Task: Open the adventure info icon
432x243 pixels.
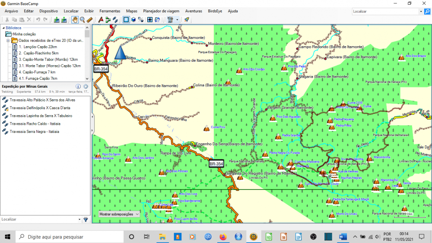Action: [78, 86]
